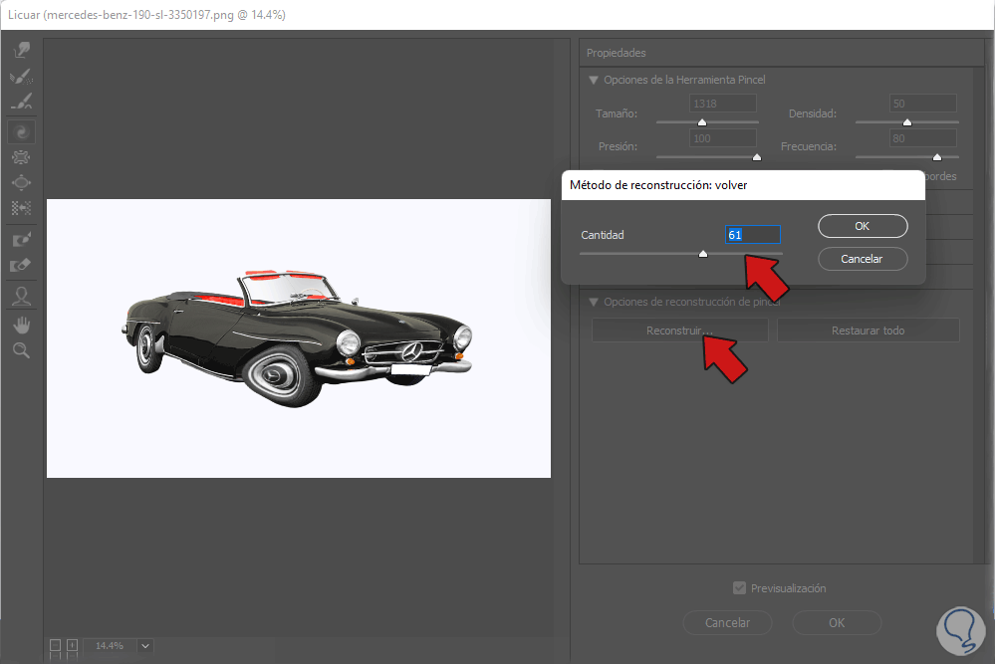Click the Cantidad value field showing 61
Viewport: 995px width, 664px height.
tap(752, 235)
